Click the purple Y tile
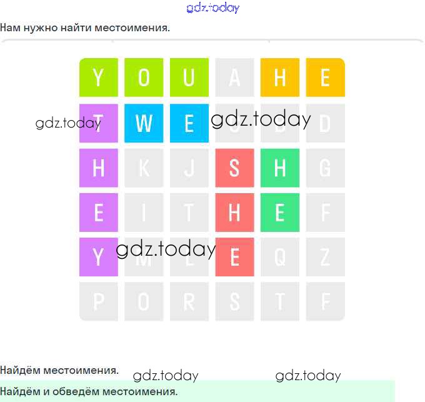425x402 pixels. pyautogui.click(x=98, y=257)
